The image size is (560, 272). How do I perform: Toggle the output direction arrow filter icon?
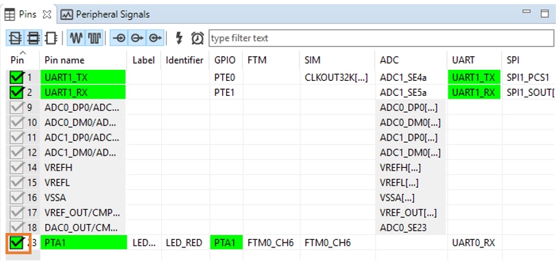[x=137, y=38]
